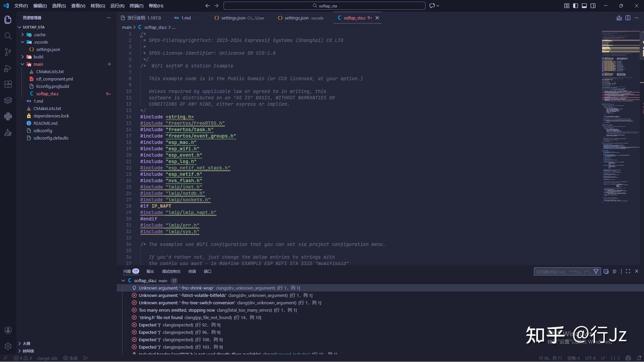Switch to the 输出 panel tab

tap(150, 271)
